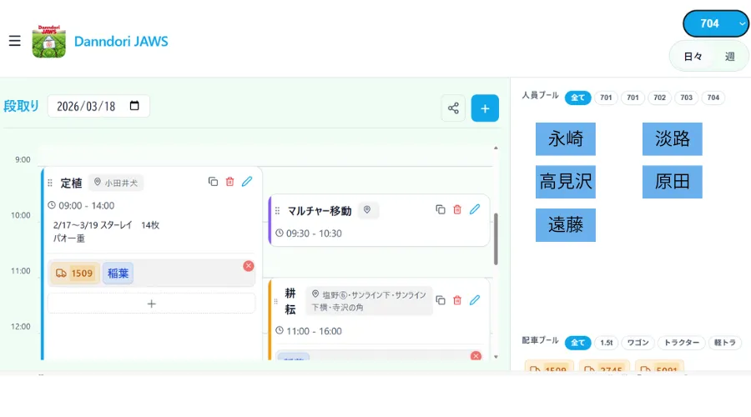This screenshot has width=751, height=417.
Task: Expand 定植 card with plus row
Action: click(151, 304)
